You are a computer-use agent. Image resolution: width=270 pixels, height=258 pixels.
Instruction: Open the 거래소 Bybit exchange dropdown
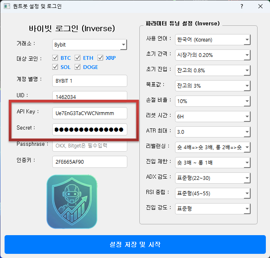pyautogui.click(x=90, y=44)
